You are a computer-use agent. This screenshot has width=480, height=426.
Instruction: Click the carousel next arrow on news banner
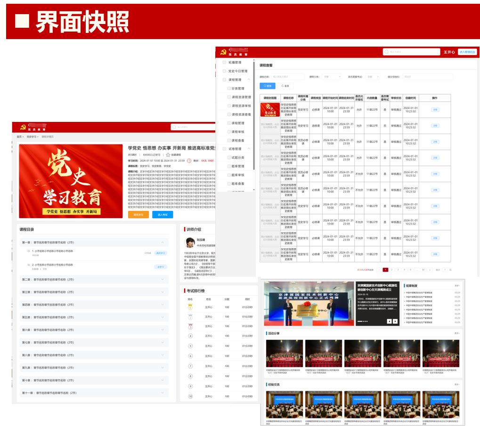click(x=396, y=322)
